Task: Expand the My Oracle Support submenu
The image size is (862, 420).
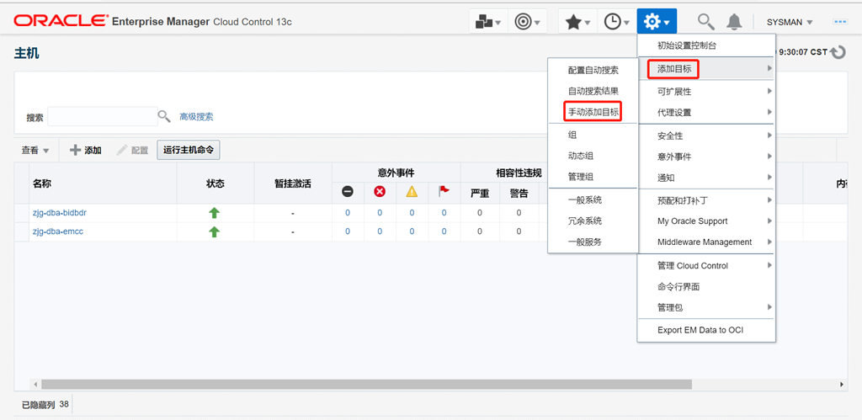Action: click(706, 221)
